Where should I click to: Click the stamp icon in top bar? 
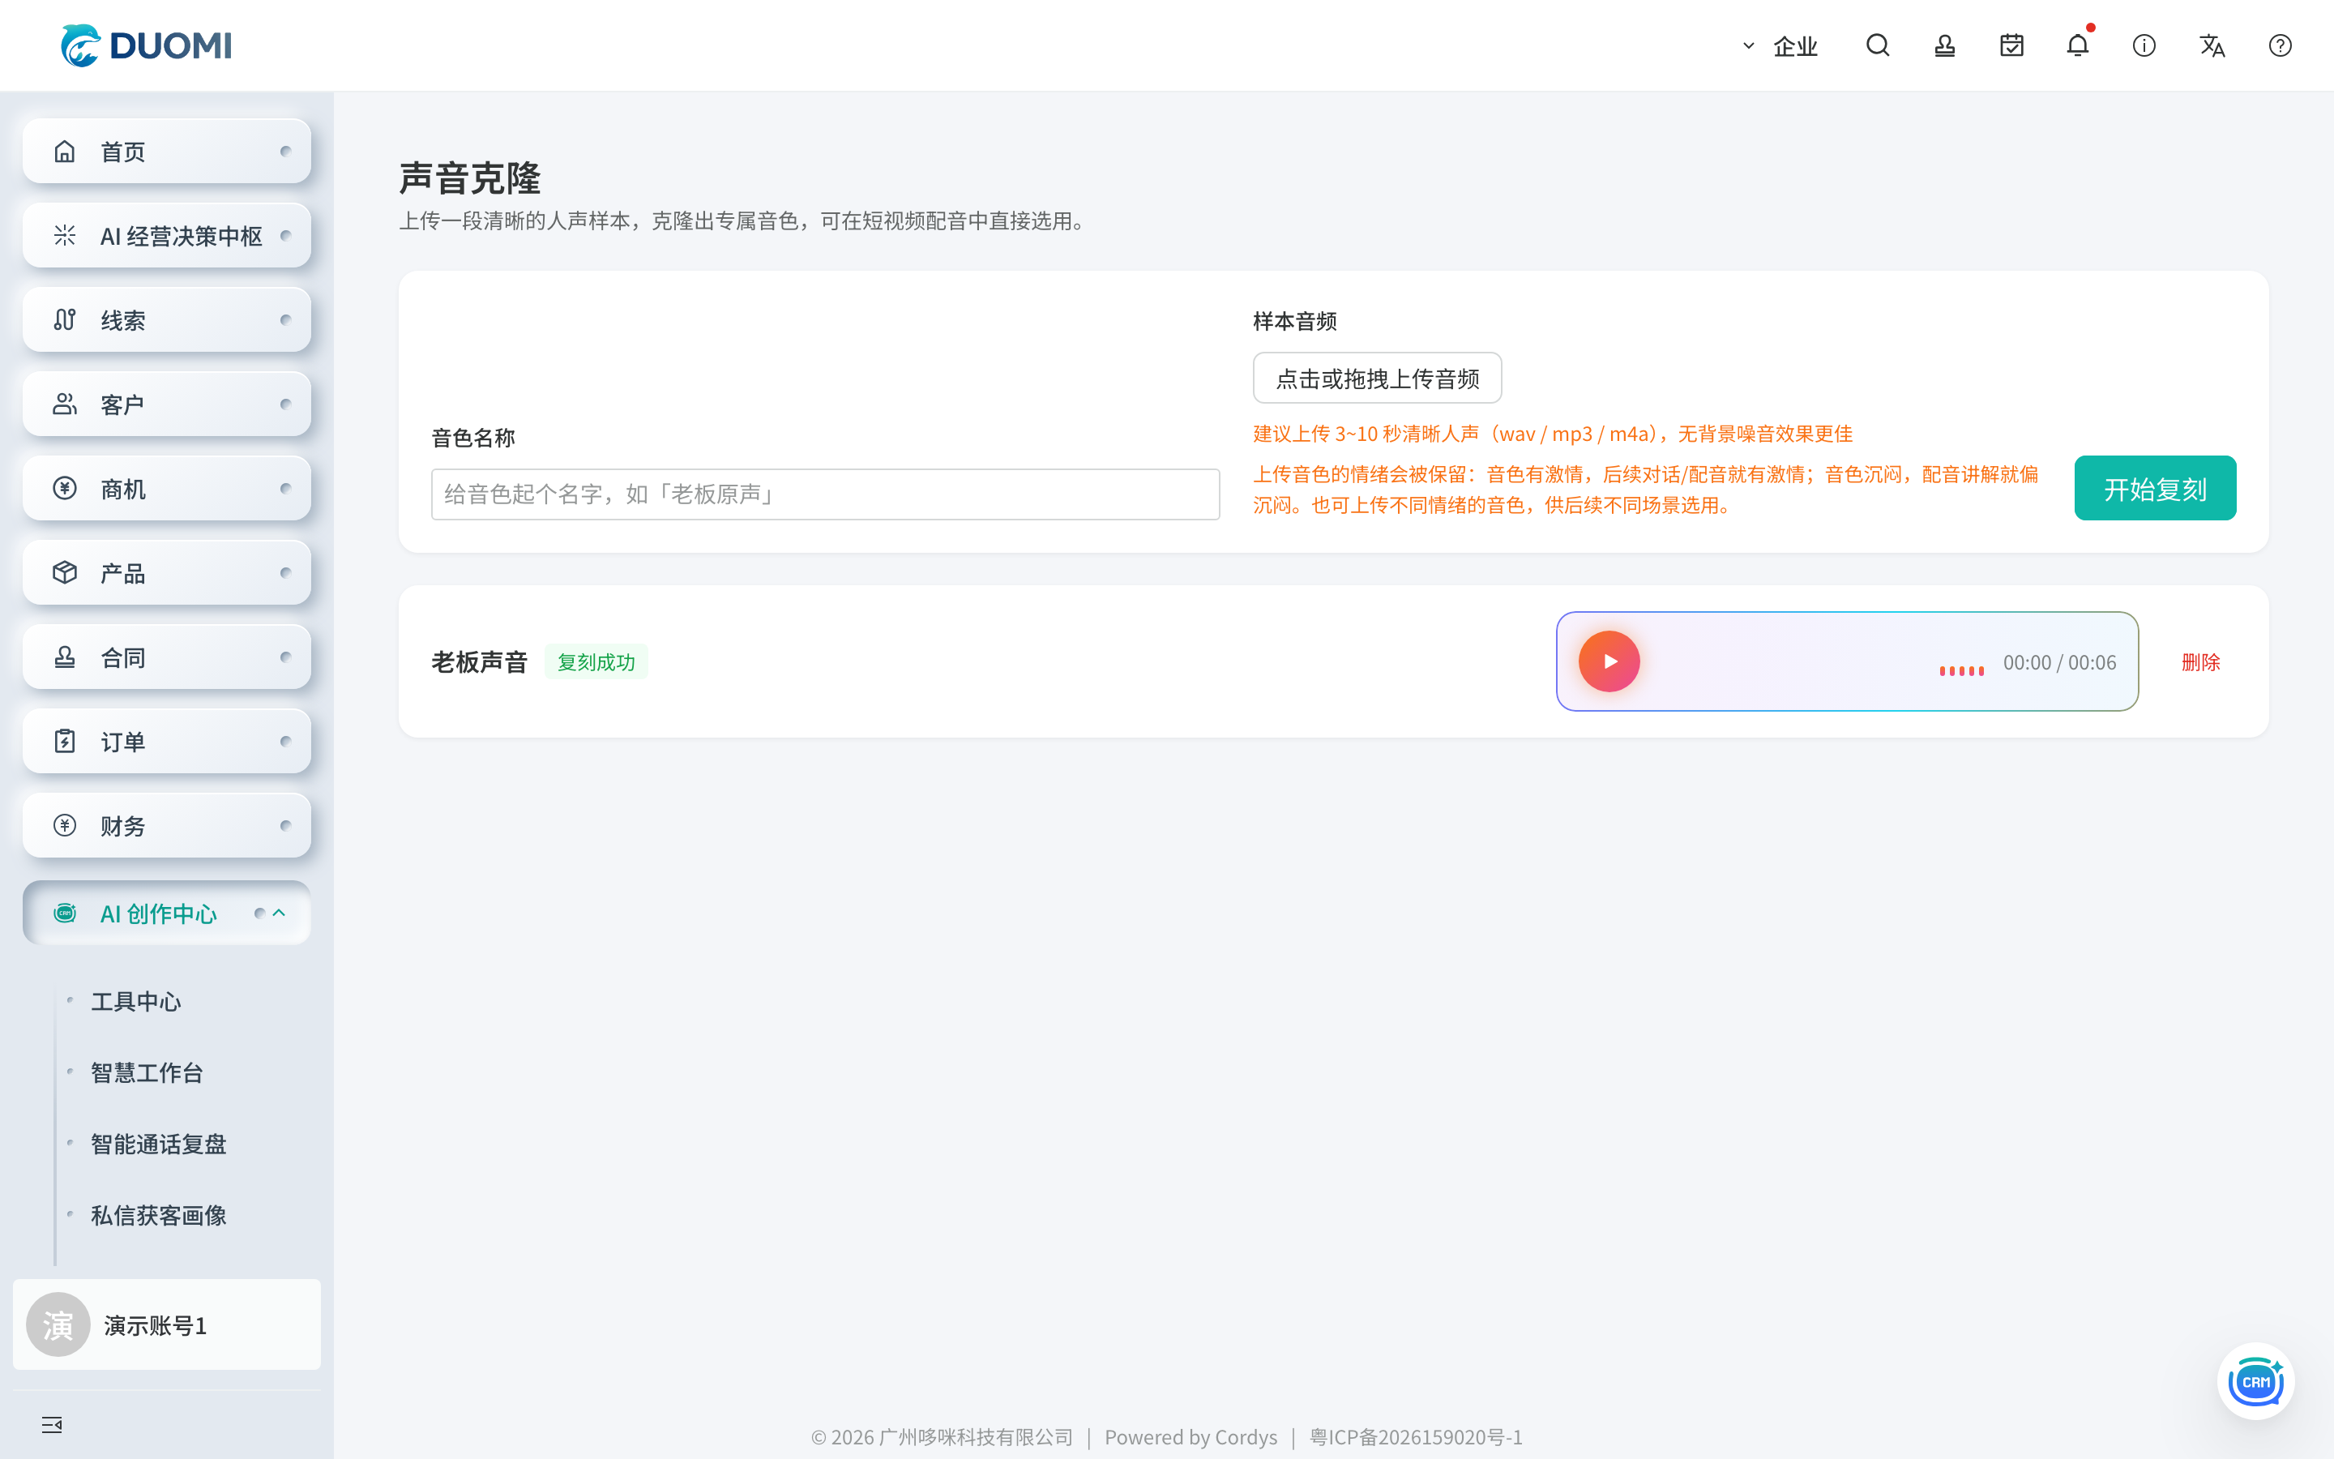click(1944, 45)
